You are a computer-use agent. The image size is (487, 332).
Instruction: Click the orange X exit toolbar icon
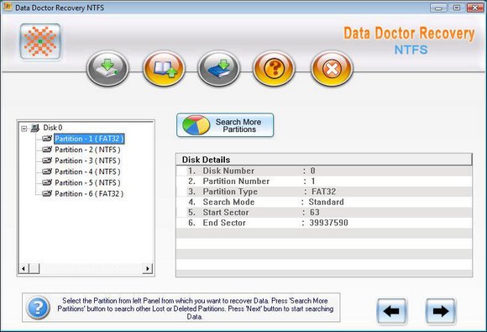(332, 68)
